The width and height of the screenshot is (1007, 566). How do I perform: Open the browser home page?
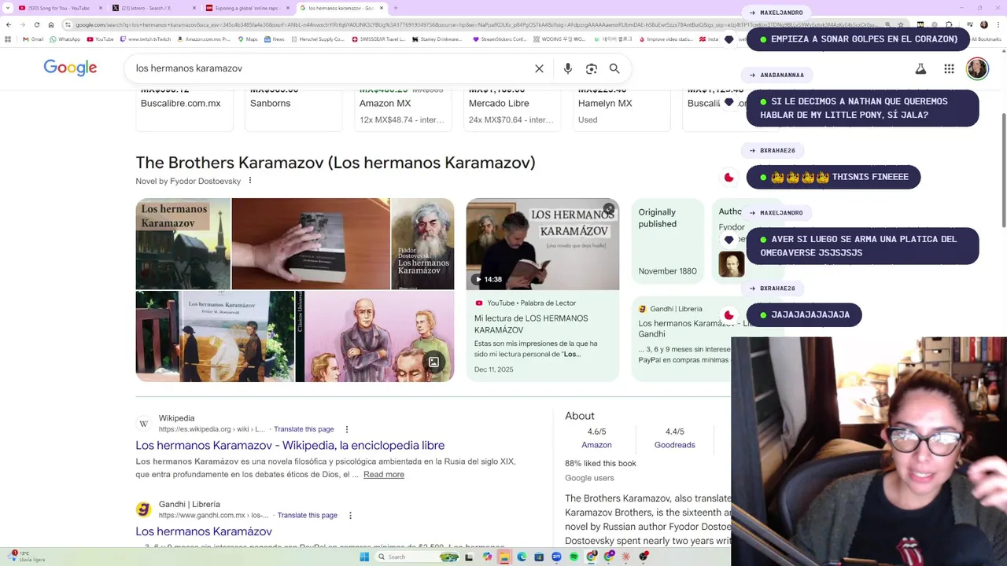point(50,24)
